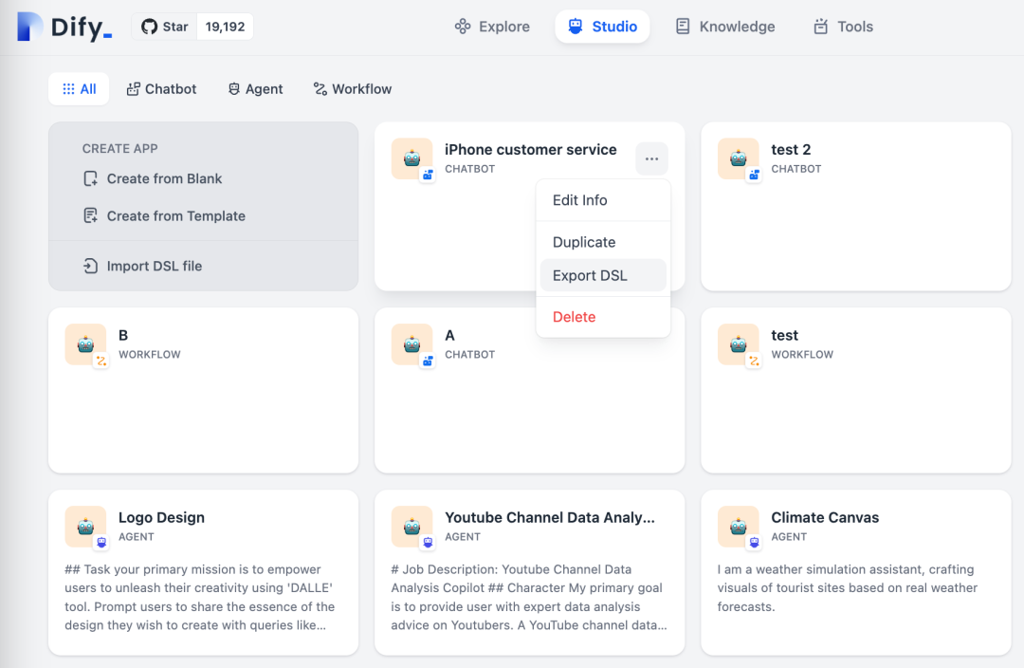Open the Explore tab
This screenshot has width=1024, height=668.
(x=492, y=27)
